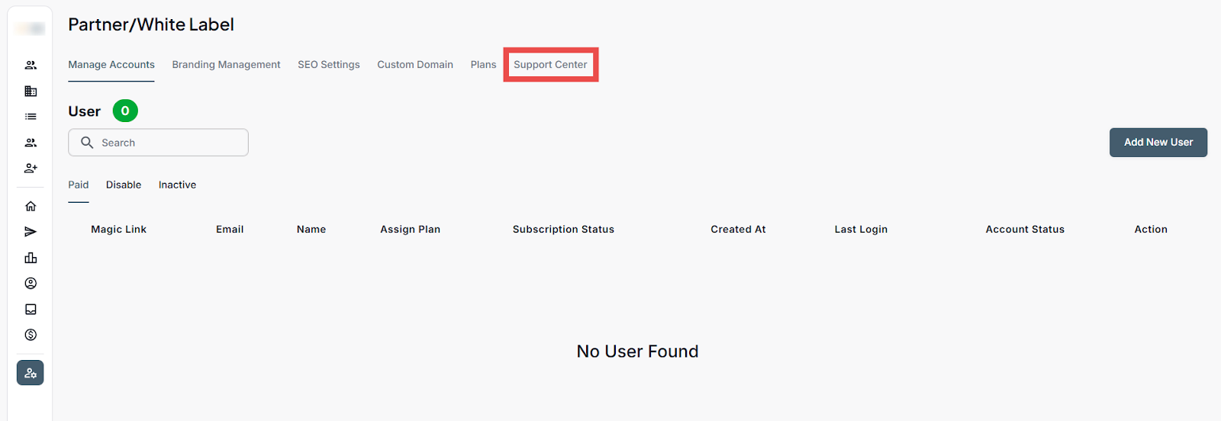Open the bar chart icon in sidebar
1221x421 pixels.
coord(31,258)
